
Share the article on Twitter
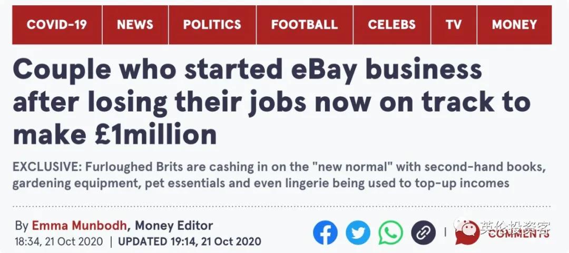tap(358, 232)
